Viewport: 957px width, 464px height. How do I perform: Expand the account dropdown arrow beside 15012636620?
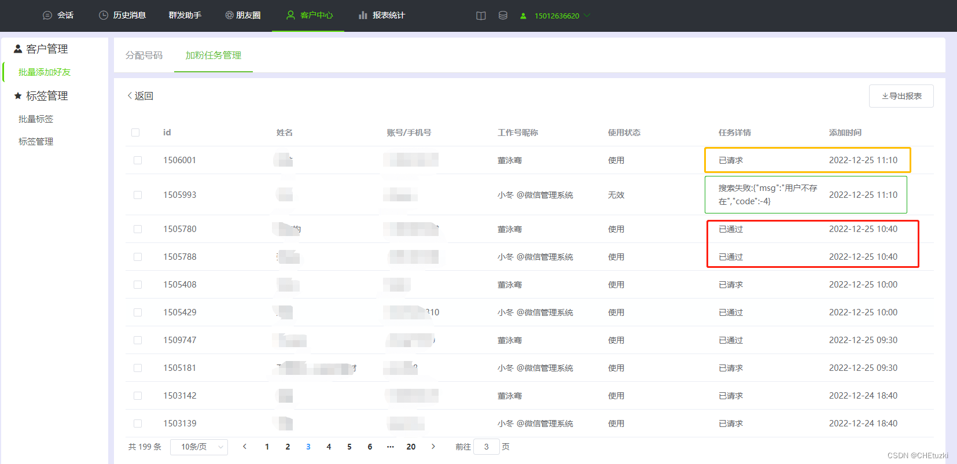(x=587, y=16)
